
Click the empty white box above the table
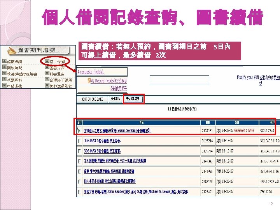(x=179, y=80)
